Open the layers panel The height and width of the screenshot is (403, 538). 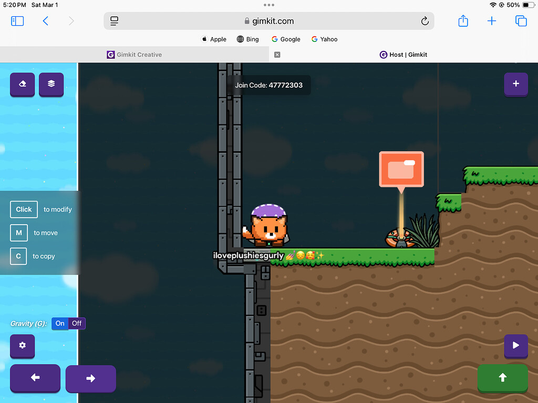[x=51, y=84]
